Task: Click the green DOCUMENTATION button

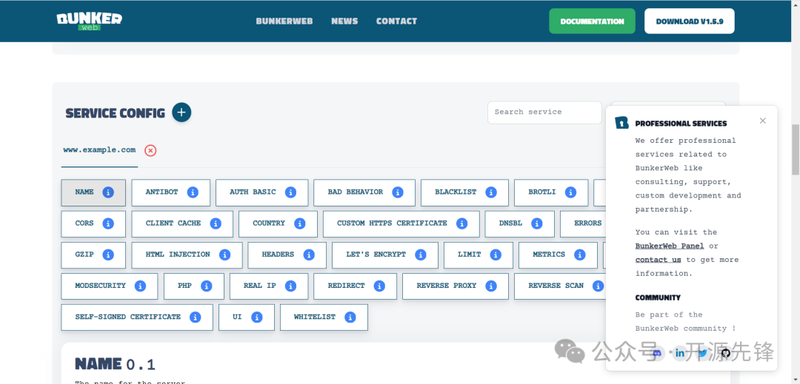Action: 592,21
